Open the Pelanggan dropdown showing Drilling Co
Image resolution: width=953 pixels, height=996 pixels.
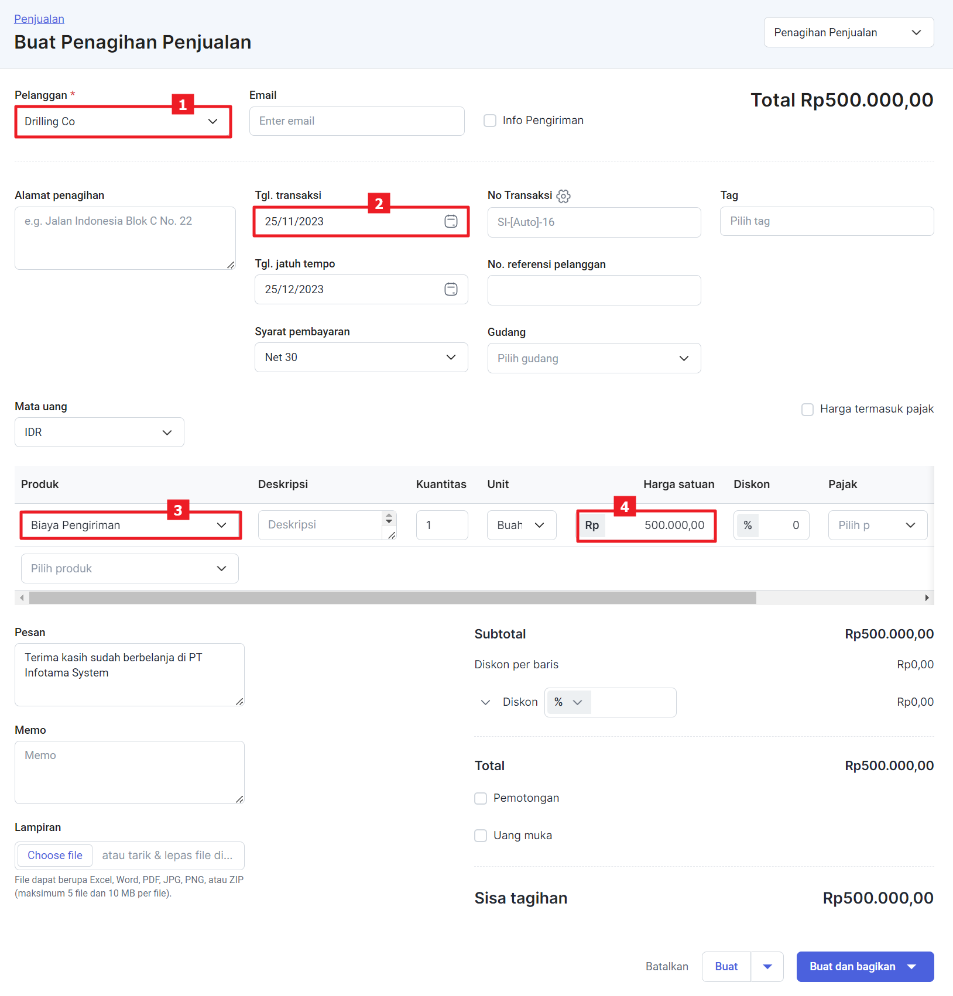[123, 122]
